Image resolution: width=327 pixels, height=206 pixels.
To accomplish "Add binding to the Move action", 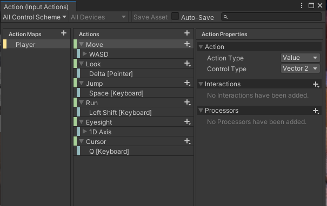I will [187, 44].
